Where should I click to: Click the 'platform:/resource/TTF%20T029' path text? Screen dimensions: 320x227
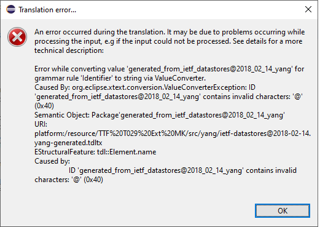click(173, 133)
